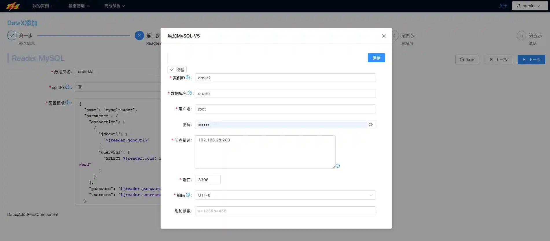This screenshot has width=550, height=241.
Task: Click the help icon beside 数据库名
Action: point(190,93)
